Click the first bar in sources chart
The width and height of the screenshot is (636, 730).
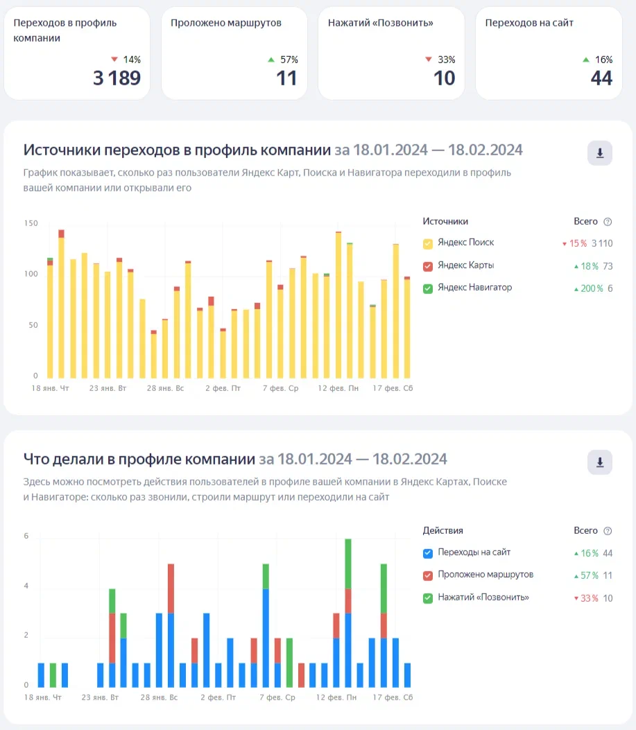pos(50,319)
